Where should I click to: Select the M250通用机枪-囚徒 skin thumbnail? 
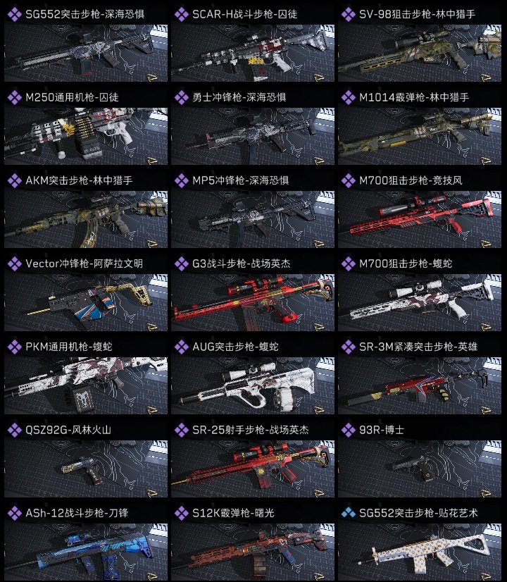coord(86,136)
